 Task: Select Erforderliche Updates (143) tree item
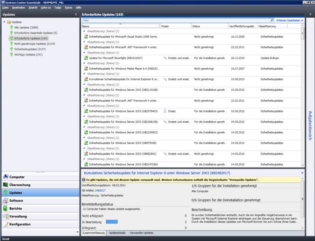(31, 38)
